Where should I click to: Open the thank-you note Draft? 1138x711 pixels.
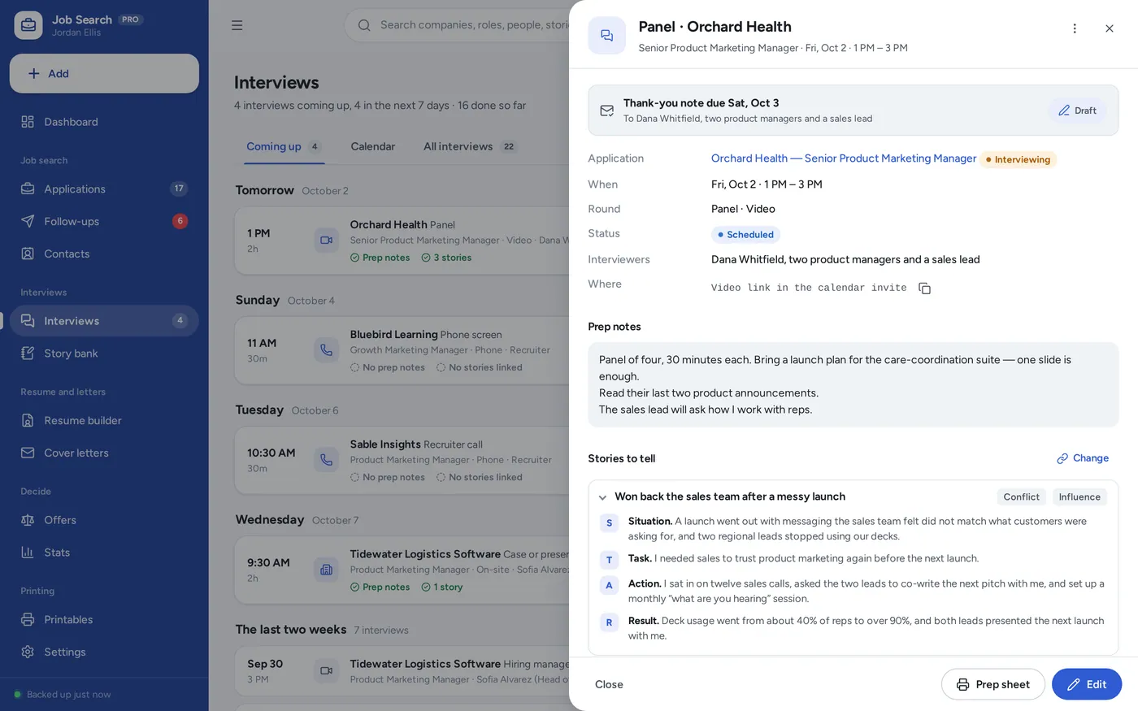[x=1077, y=111]
